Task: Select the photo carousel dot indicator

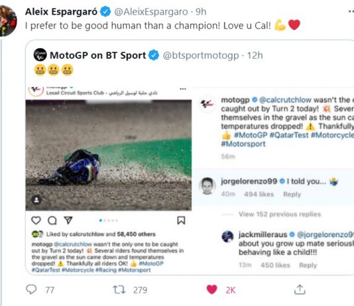Action: coord(109,221)
